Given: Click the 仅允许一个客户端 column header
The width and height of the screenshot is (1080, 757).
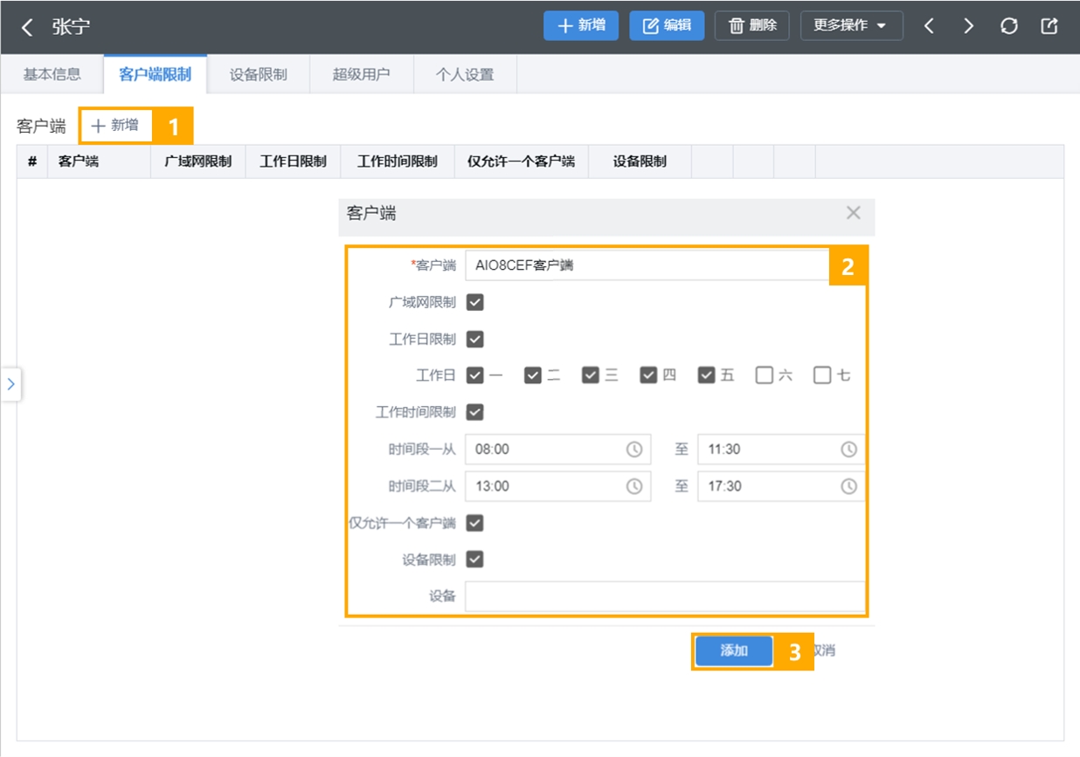Looking at the screenshot, I should click(x=522, y=162).
